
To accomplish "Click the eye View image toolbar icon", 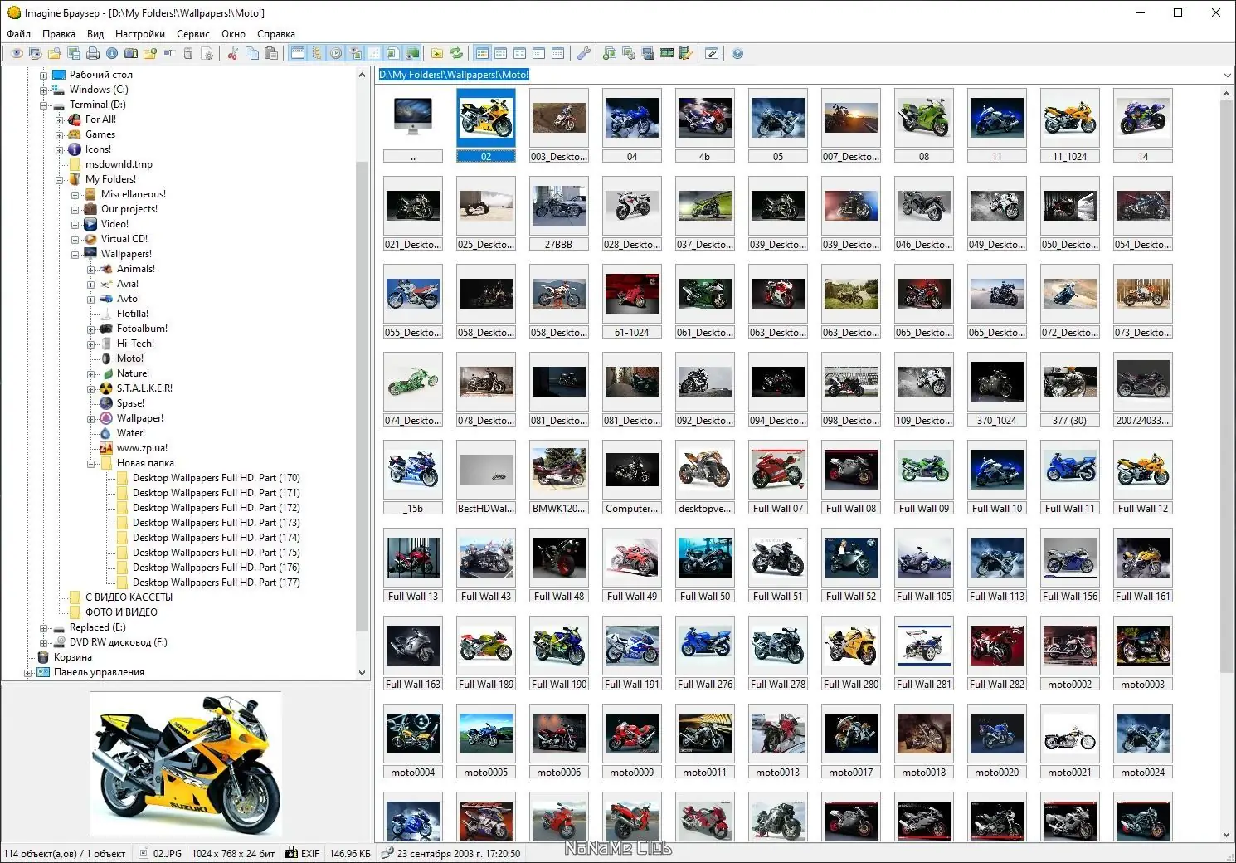I will point(17,53).
